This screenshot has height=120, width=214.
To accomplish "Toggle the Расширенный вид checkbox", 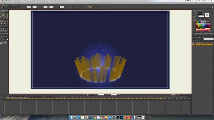I will pyautogui.click(x=198, y=34).
